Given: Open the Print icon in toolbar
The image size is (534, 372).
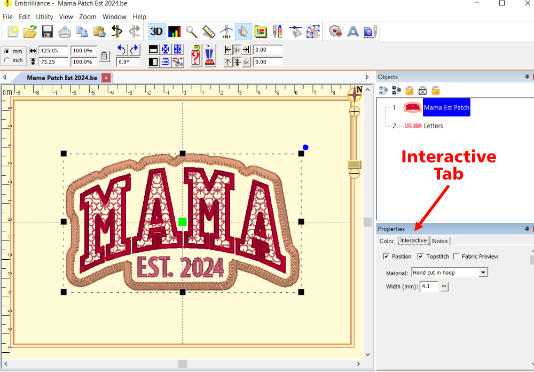Looking at the screenshot, I should pos(65,32).
